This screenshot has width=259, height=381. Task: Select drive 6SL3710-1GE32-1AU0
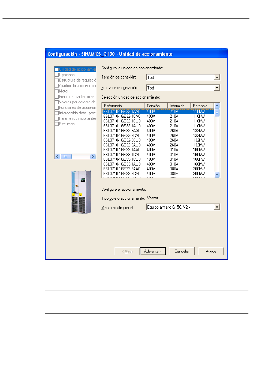tap(158, 126)
